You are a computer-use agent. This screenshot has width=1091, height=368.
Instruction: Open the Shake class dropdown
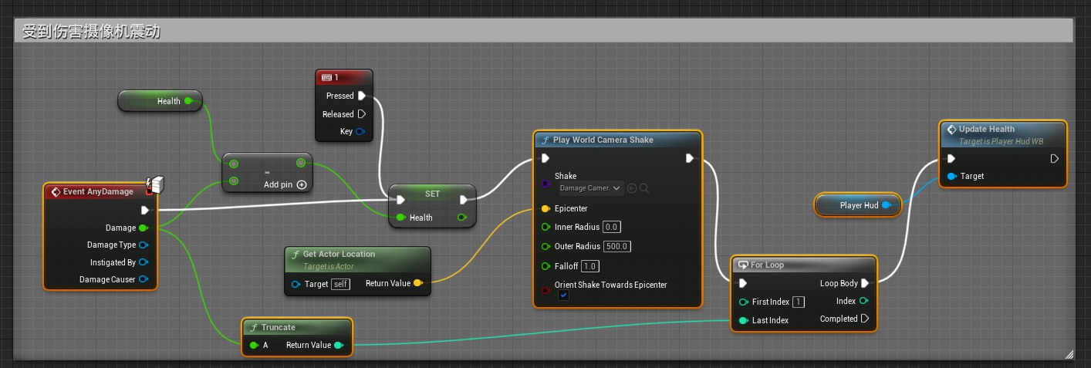(590, 188)
